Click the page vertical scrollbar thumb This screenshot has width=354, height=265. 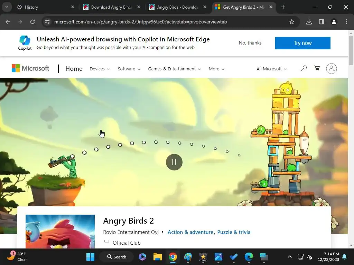pyautogui.click(x=351, y=50)
